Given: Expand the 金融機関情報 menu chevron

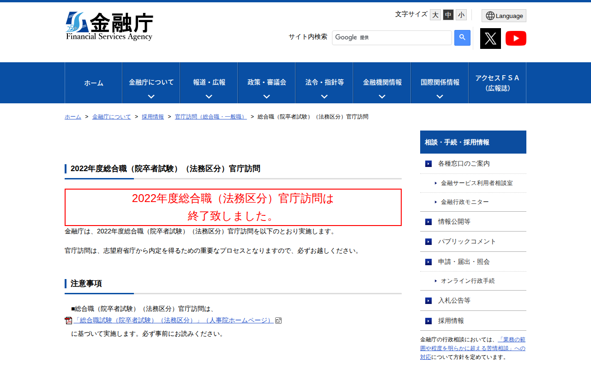Looking at the screenshot, I should (x=382, y=97).
